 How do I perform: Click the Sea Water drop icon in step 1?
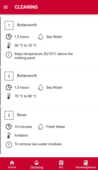[x=41, y=37]
